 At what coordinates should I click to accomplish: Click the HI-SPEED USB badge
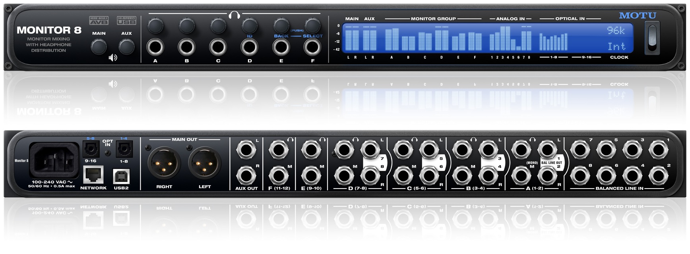pyautogui.click(x=126, y=21)
